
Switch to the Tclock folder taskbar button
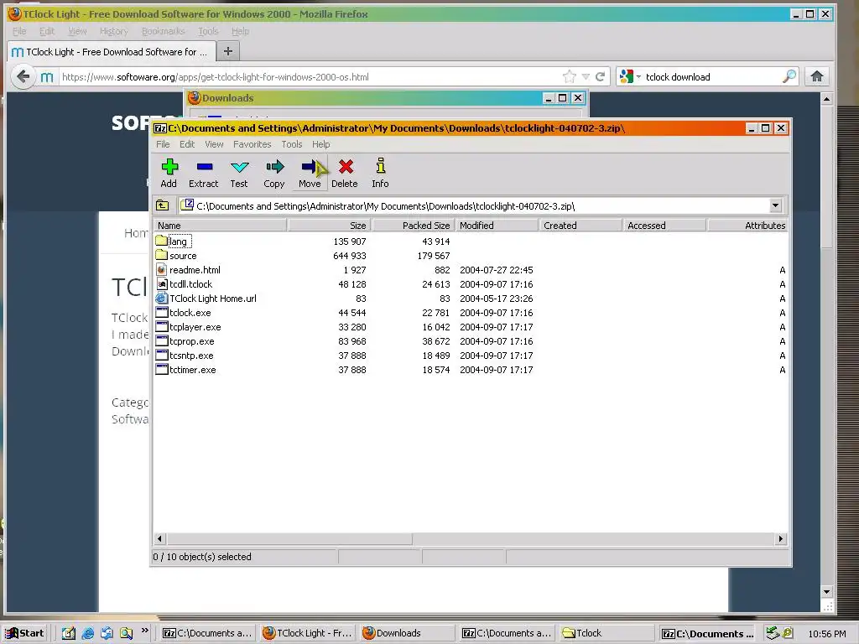[606, 633]
